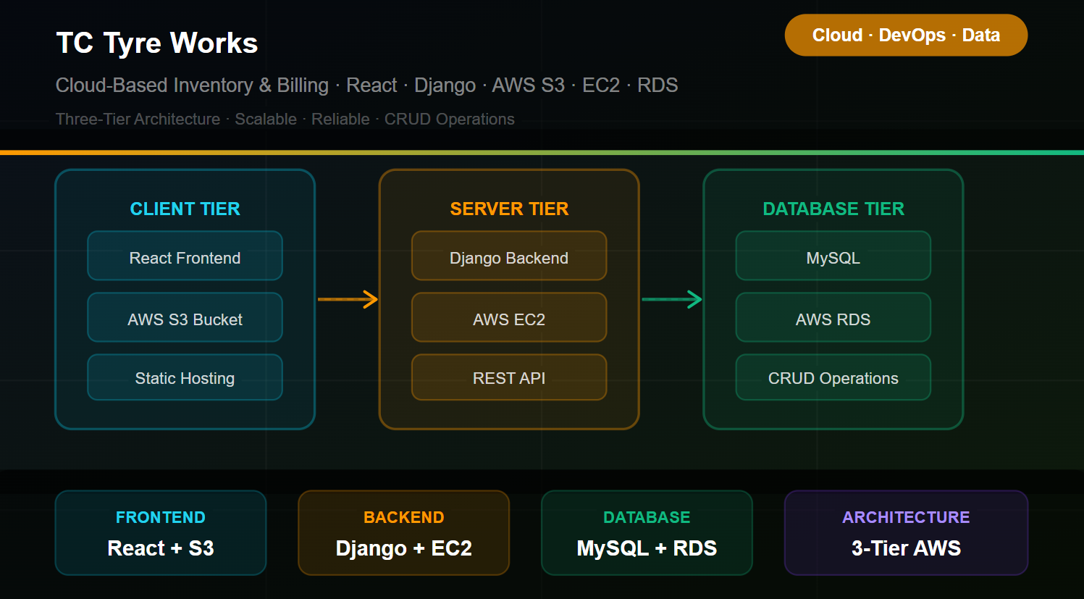Select the AWS EC2 box
This screenshot has height=599, width=1084.
509,317
